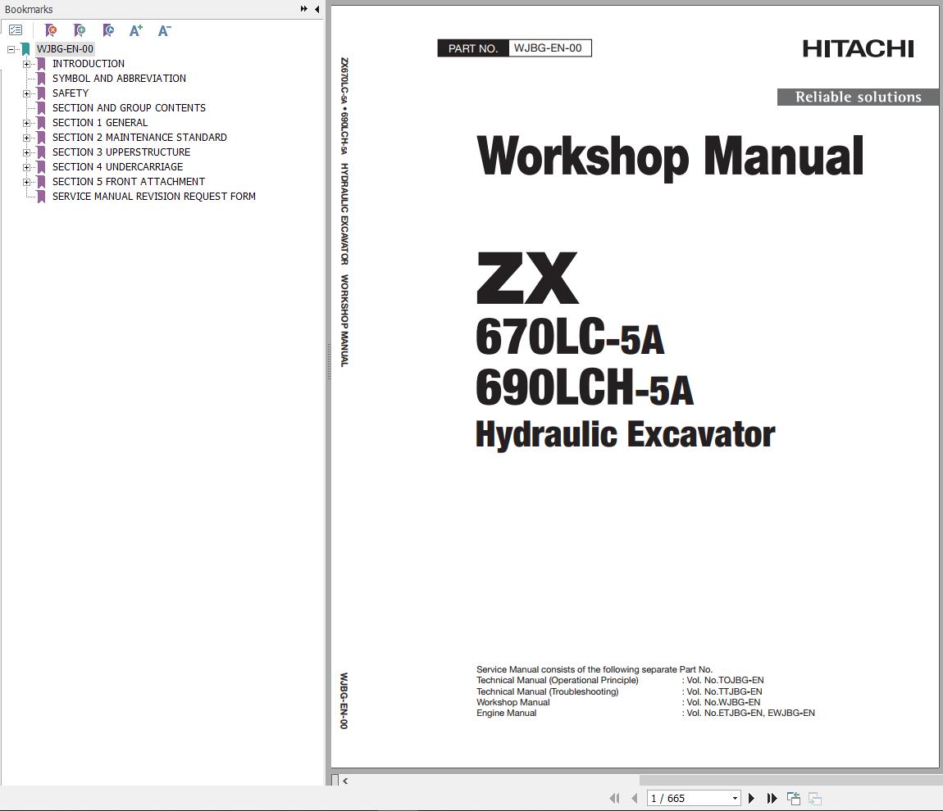Expand SECTION 1 GENERAL bookmark
943x811 pixels.
tap(26, 123)
